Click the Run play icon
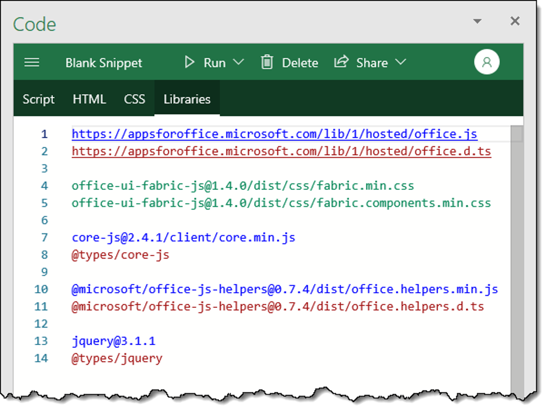The image size is (546, 413). click(x=189, y=62)
